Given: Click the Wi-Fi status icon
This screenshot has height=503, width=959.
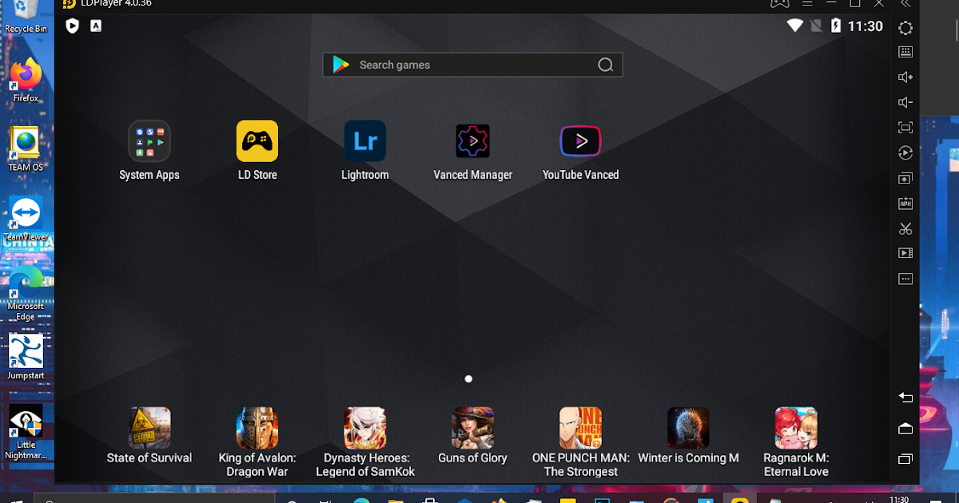Looking at the screenshot, I should tap(794, 26).
